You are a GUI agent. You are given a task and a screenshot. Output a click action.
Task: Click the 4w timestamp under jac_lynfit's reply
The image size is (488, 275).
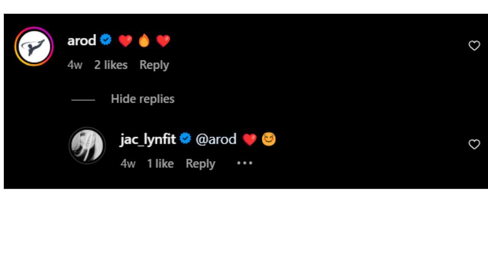[128, 163]
